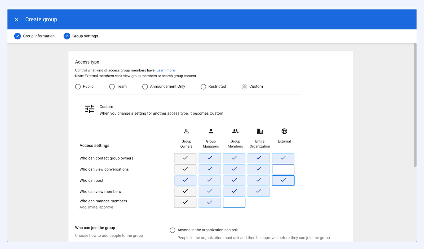Click the Create group title text
Image resolution: width=424 pixels, height=249 pixels.
coord(41,19)
